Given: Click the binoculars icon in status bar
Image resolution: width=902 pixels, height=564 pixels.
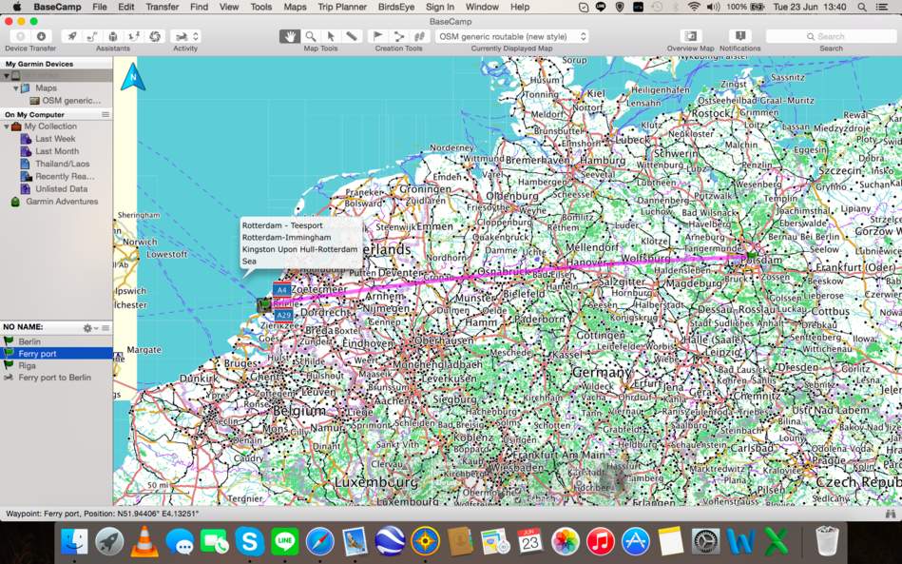Looking at the screenshot, I should (892, 514).
